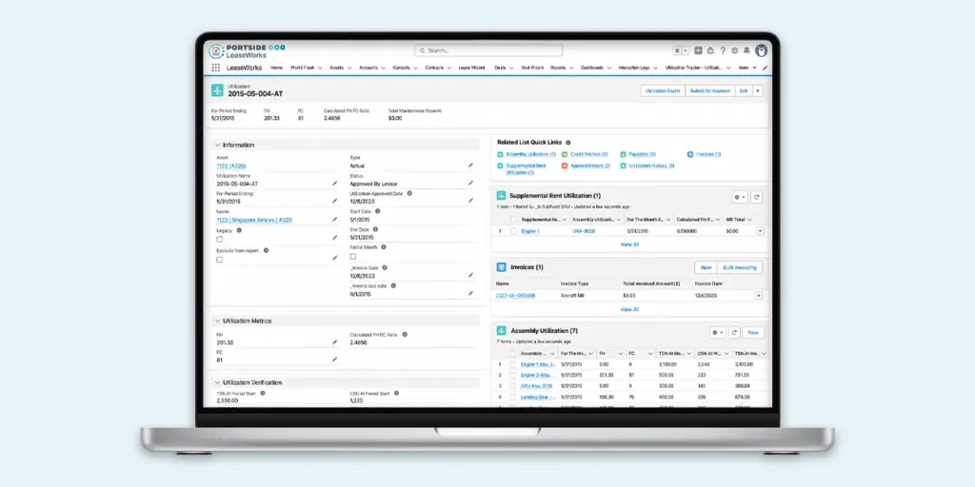This screenshot has width=975, height=487.
Task: Check the Engine 1-May assembly row
Action: tap(512, 364)
